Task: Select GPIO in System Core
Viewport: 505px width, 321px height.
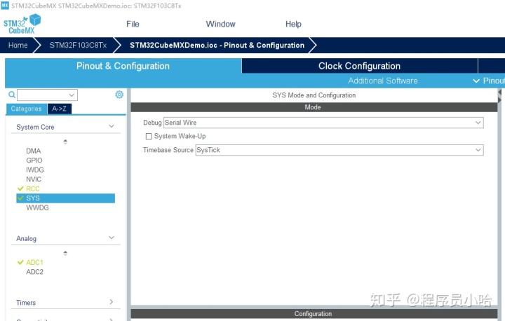Action: pos(34,160)
